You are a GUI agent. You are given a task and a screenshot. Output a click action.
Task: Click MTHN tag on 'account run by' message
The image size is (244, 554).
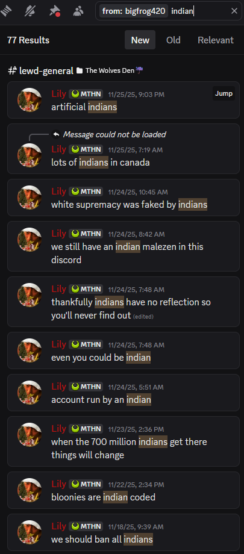(x=86, y=387)
